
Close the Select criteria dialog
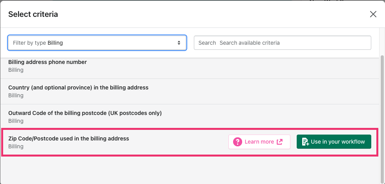(x=373, y=14)
